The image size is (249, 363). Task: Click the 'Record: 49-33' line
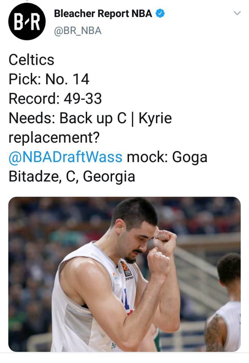(x=55, y=99)
